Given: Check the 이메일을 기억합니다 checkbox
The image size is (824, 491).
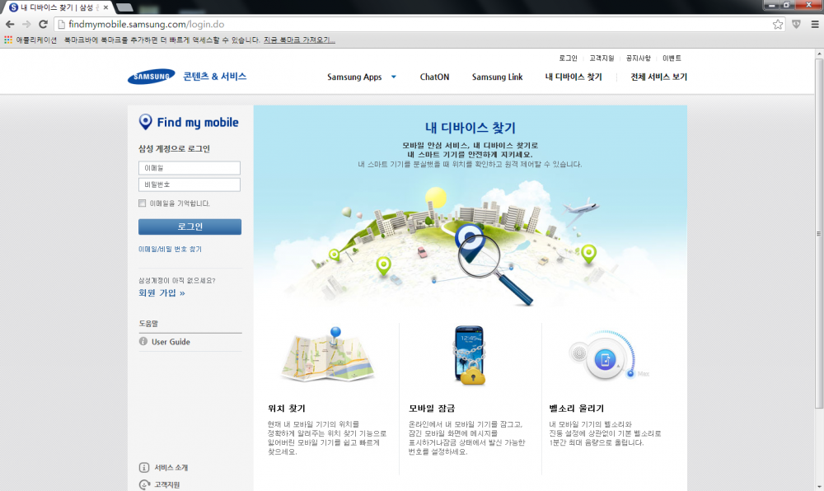Looking at the screenshot, I should (x=143, y=203).
